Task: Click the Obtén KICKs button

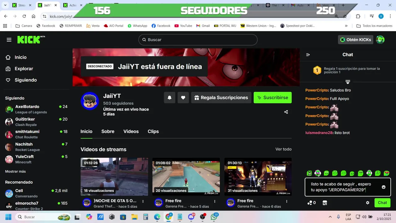Action: coord(355,40)
